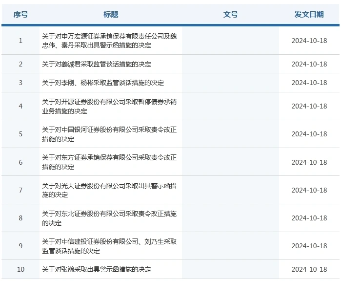
Task: Select the 中国银河证券 rectification order decision
Action: 109,134
